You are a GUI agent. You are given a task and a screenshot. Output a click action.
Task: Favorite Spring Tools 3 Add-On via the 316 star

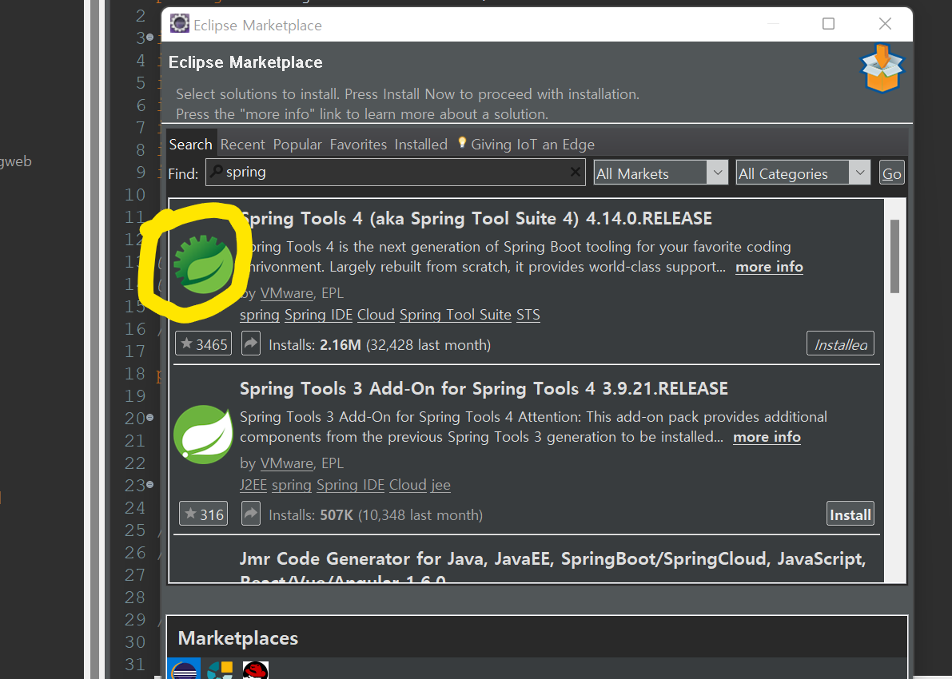203,514
